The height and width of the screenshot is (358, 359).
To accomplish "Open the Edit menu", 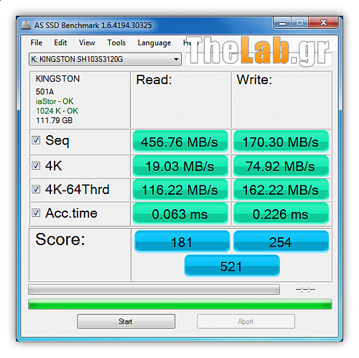I will (x=60, y=42).
